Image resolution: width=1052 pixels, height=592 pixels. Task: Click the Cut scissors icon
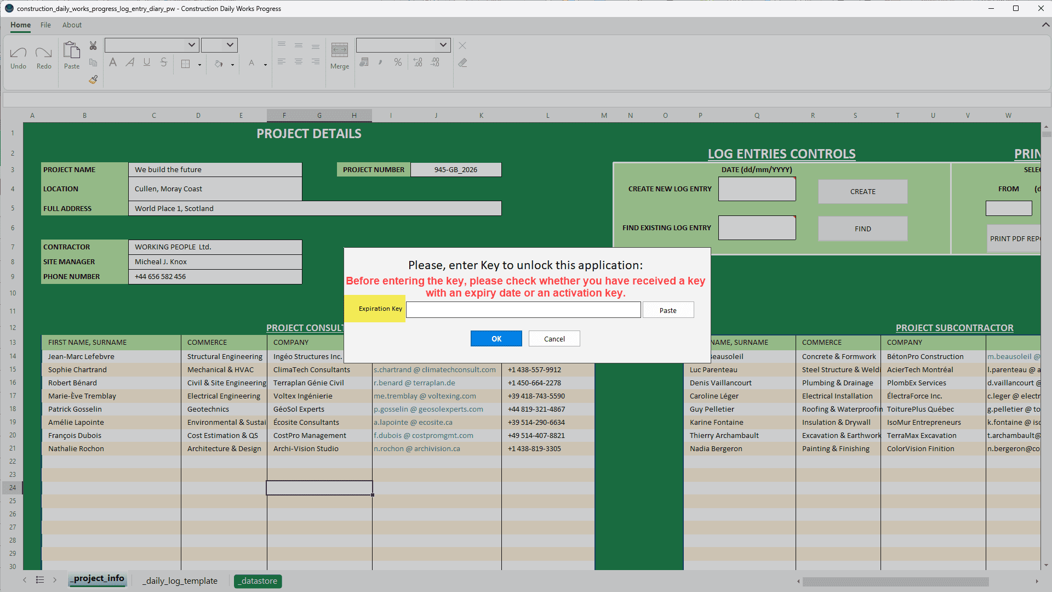click(93, 45)
